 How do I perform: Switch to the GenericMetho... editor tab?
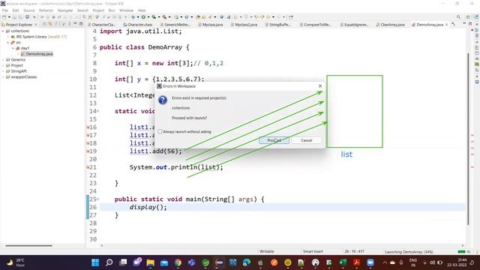(x=175, y=25)
